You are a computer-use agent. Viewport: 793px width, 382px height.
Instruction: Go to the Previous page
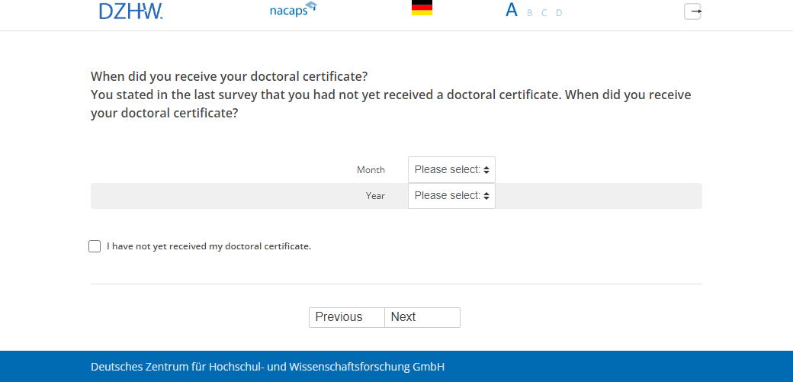[x=346, y=317]
